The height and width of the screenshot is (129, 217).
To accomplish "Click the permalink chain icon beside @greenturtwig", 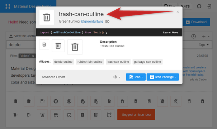I will [x=107, y=21].
